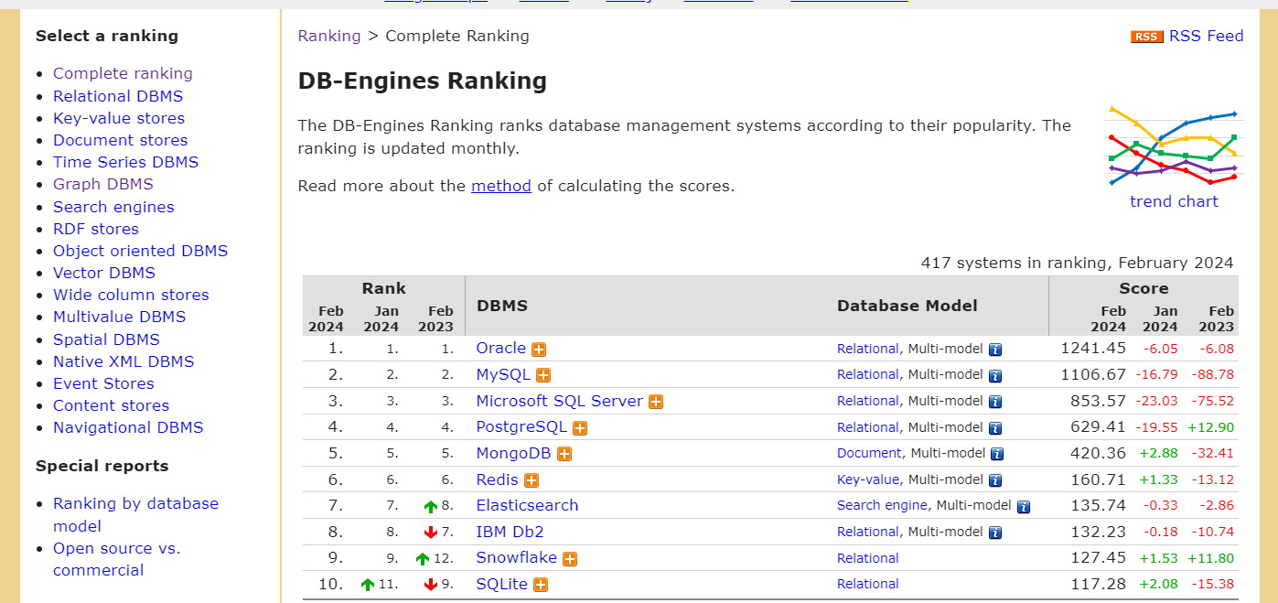Select Search engines ranking

(x=113, y=207)
